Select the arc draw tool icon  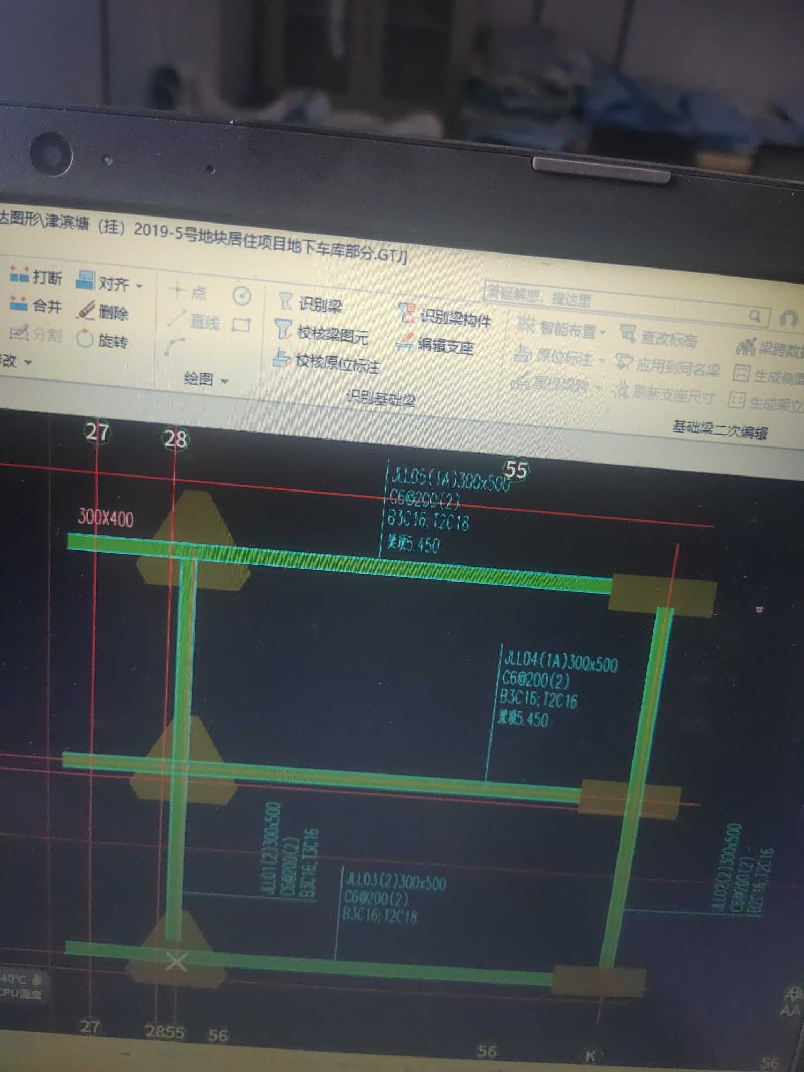pyautogui.click(x=175, y=346)
